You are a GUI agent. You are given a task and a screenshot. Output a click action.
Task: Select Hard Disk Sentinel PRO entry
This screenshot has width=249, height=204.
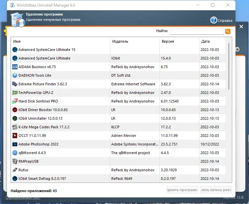pos(38,101)
